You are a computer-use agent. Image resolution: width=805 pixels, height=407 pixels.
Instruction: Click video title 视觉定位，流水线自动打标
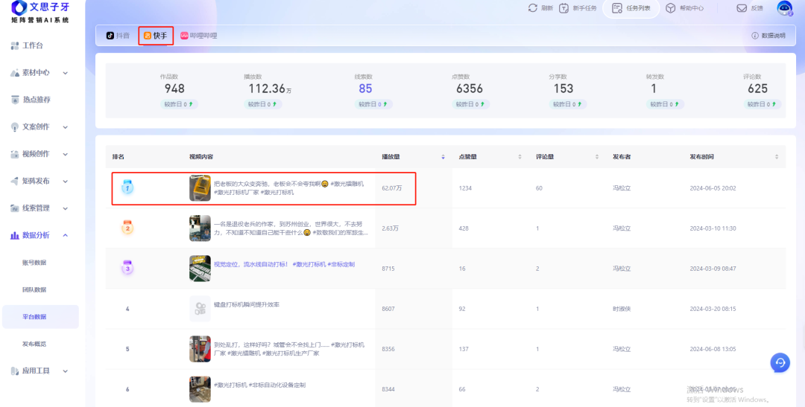click(251, 264)
